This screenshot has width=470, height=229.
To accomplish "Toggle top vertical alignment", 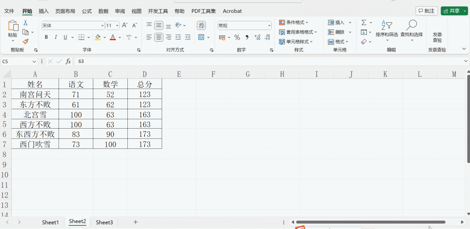I will coord(149,25).
